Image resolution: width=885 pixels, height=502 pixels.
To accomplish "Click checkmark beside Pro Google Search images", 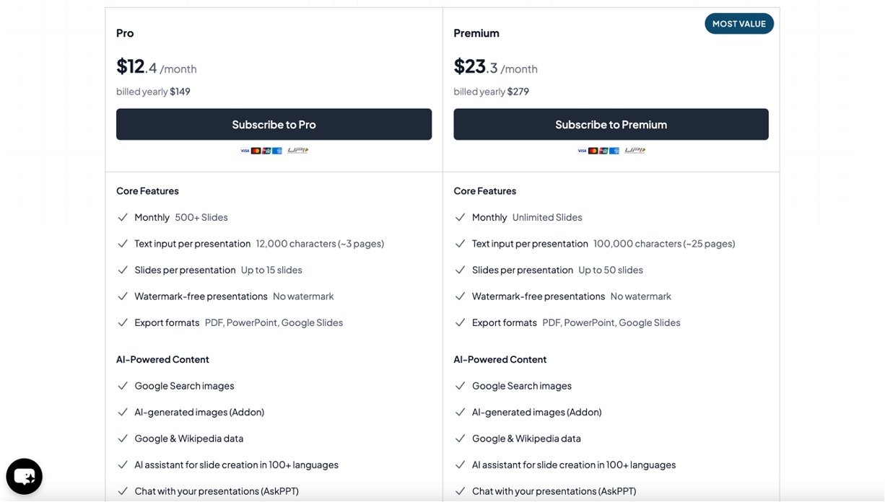I will pos(123,386).
